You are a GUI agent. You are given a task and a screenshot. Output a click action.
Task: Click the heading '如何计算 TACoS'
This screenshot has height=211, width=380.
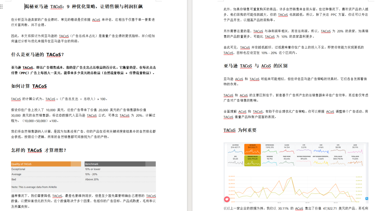click(x=29, y=86)
